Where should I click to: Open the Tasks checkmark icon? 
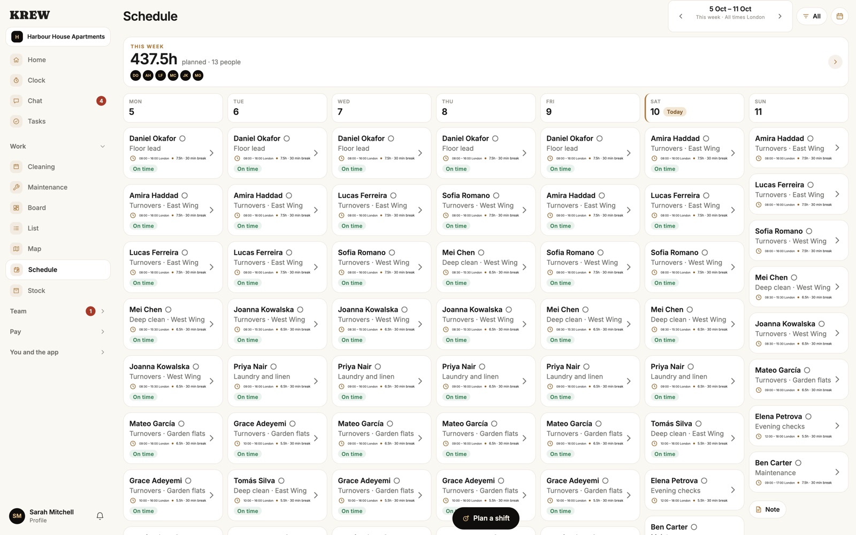point(16,121)
